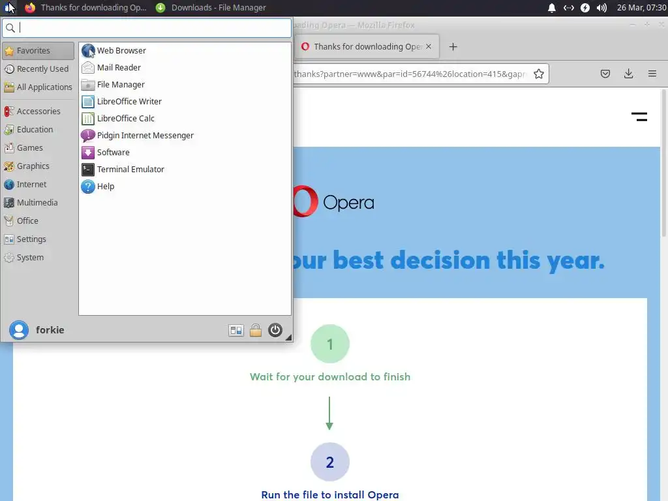This screenshot has width=668, height=501.
Task: Open Firefox downloads panel
Action: coord(628,74)
